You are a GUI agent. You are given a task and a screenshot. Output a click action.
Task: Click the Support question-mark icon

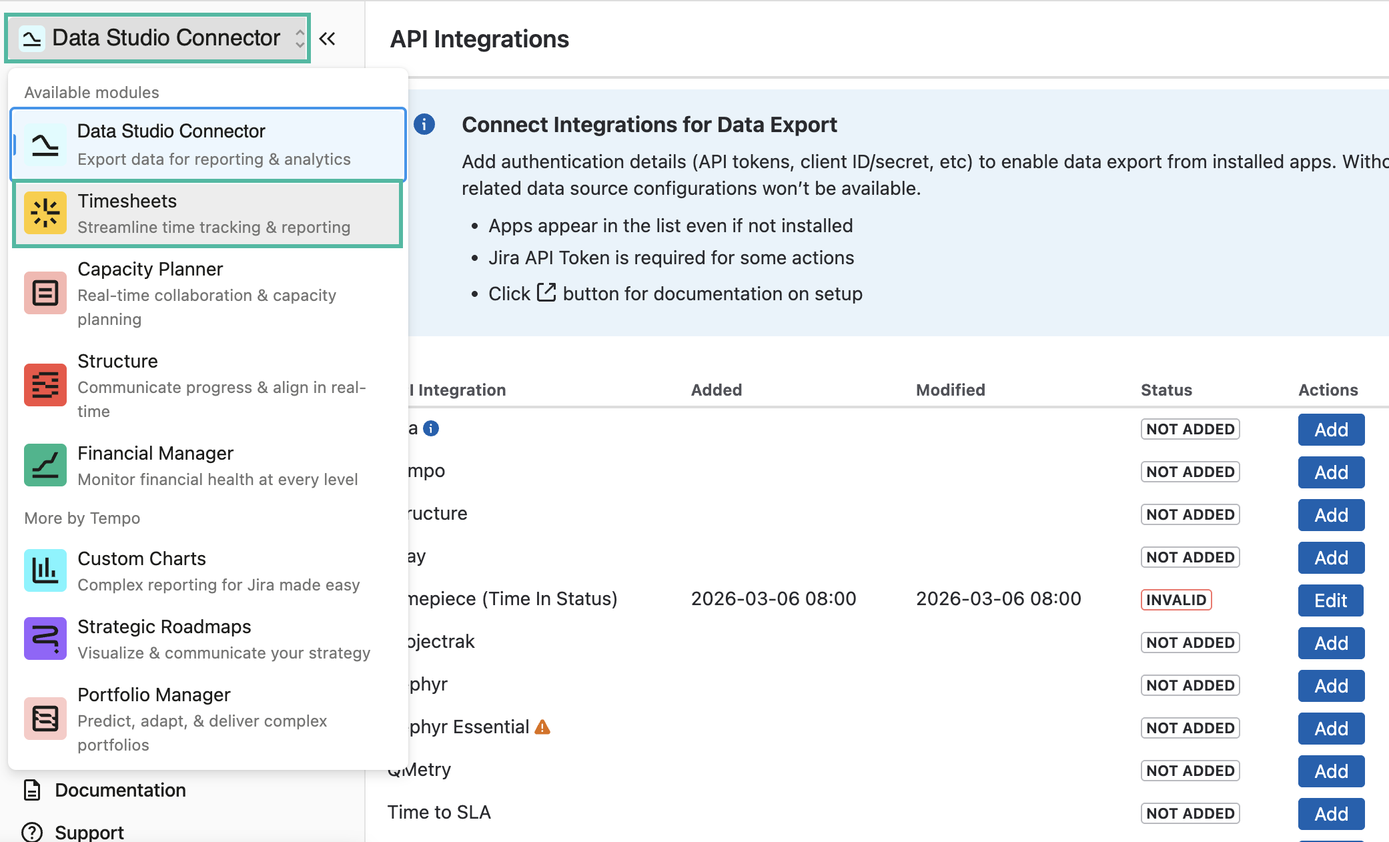(x=32, y=832)
